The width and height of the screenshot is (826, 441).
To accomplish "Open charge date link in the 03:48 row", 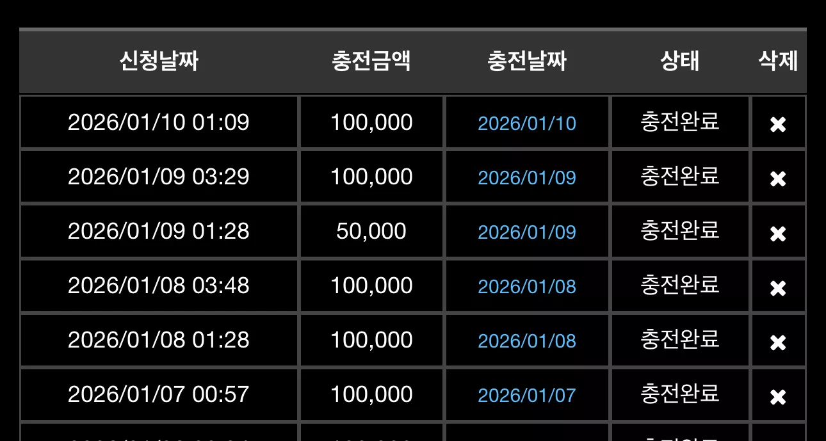I will 527,287.
